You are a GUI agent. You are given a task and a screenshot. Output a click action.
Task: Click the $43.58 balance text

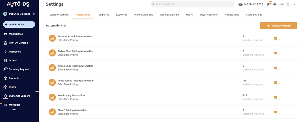pos(248,4)
